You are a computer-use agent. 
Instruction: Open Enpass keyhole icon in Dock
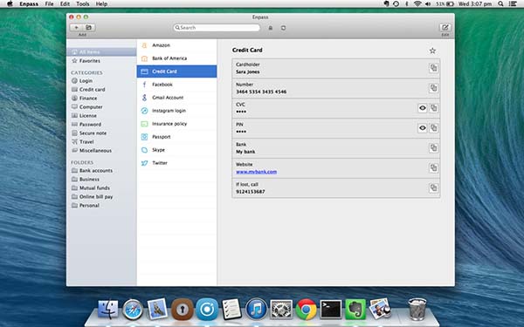tap(183, 309)
